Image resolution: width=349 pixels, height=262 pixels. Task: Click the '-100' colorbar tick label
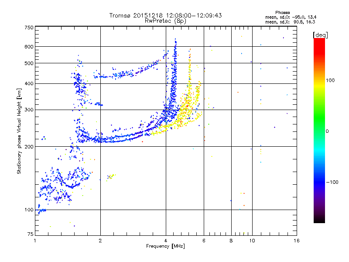[332, 182]
